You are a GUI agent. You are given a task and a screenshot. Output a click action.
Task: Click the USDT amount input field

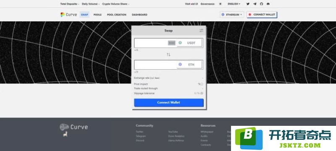[x=151, y=43]
